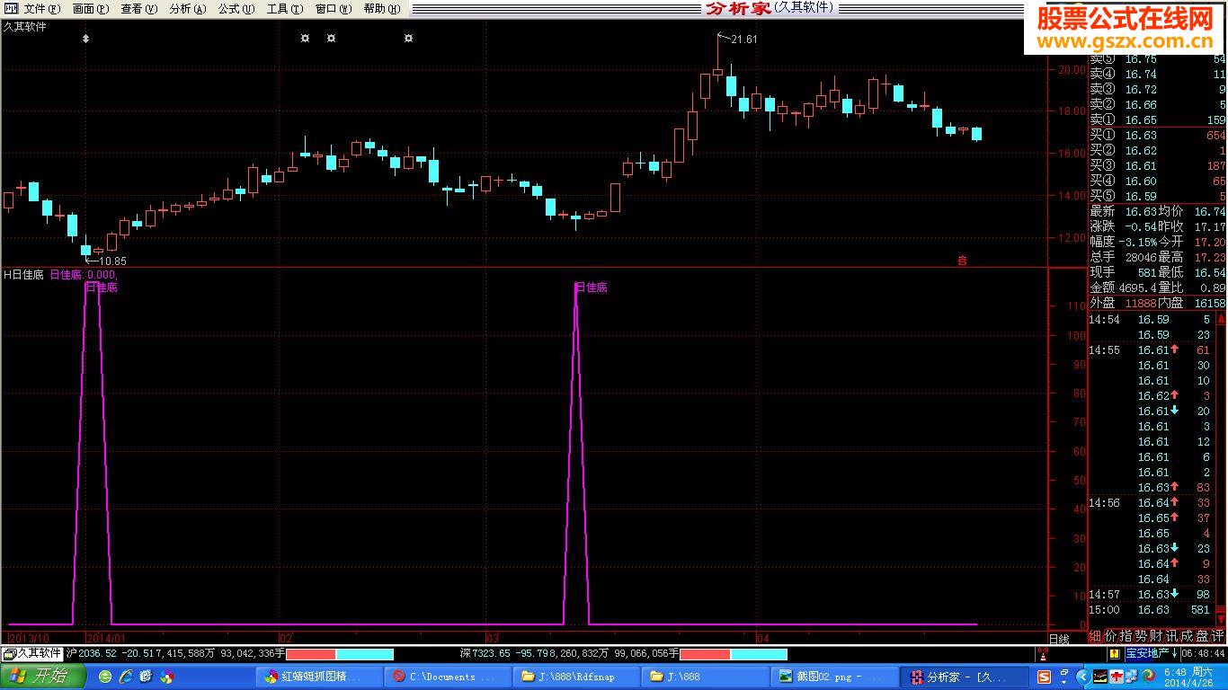1228x690 pixels.
Task: Click the 内盘 16158 value
Action: pyautogui.click(x=1210, y=304)
